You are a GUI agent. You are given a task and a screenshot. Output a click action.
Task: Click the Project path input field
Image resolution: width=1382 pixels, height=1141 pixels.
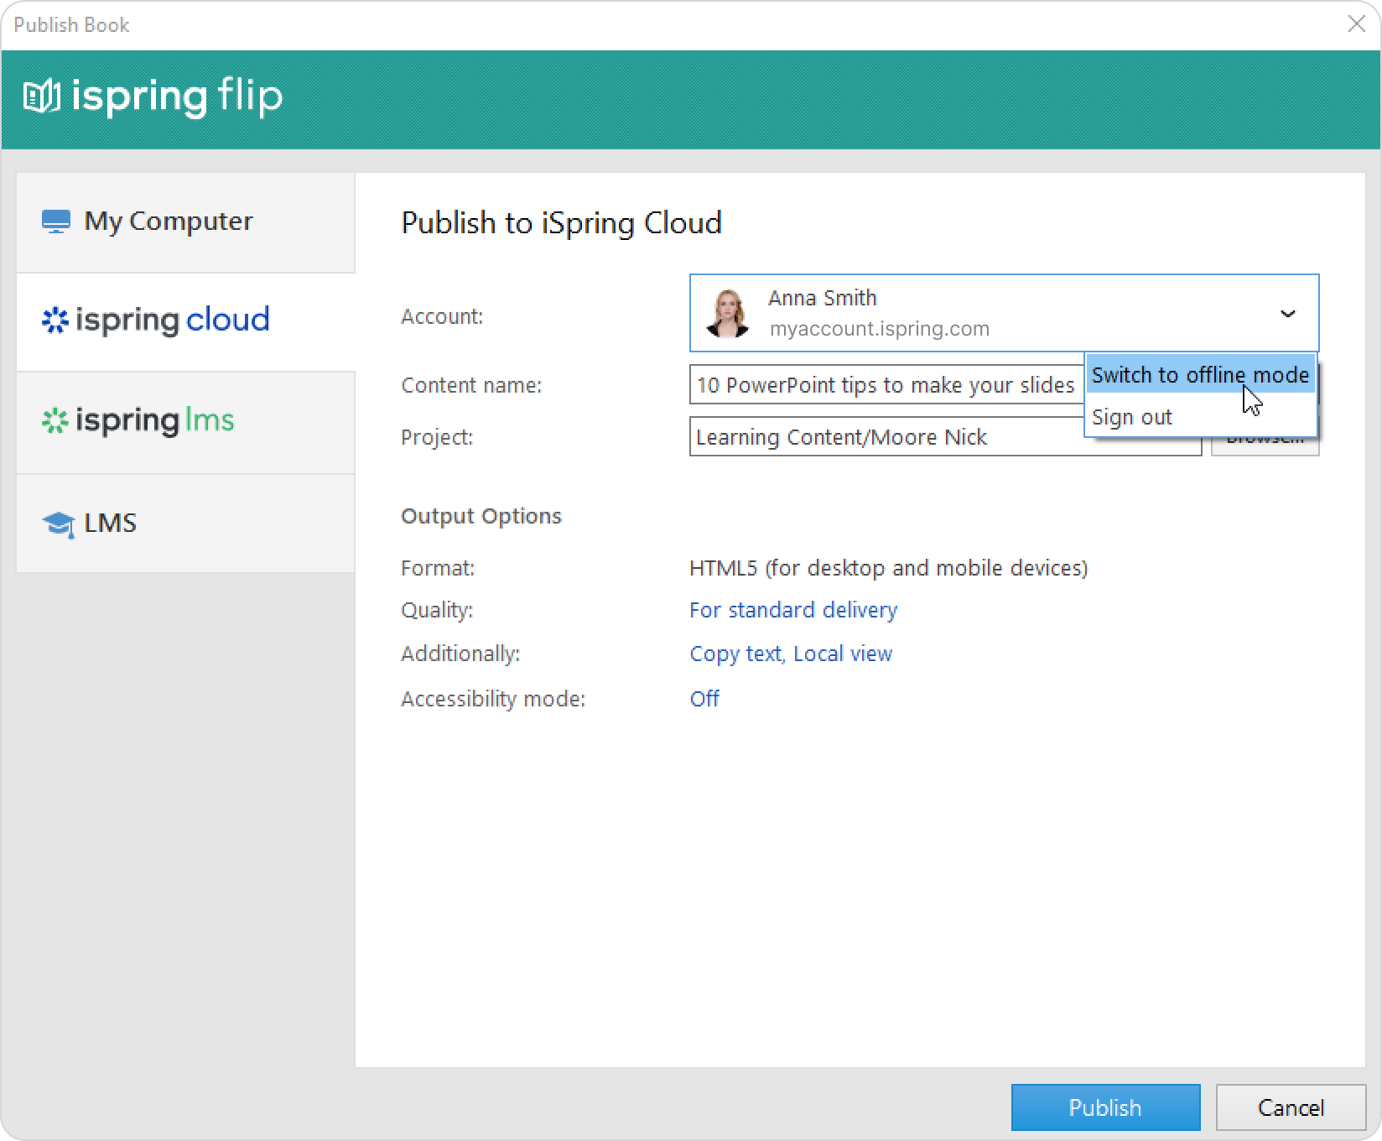tap(943, 437)
